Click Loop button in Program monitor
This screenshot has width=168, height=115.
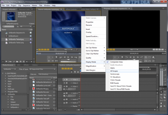pyautogui.click(x=146, y=57)
